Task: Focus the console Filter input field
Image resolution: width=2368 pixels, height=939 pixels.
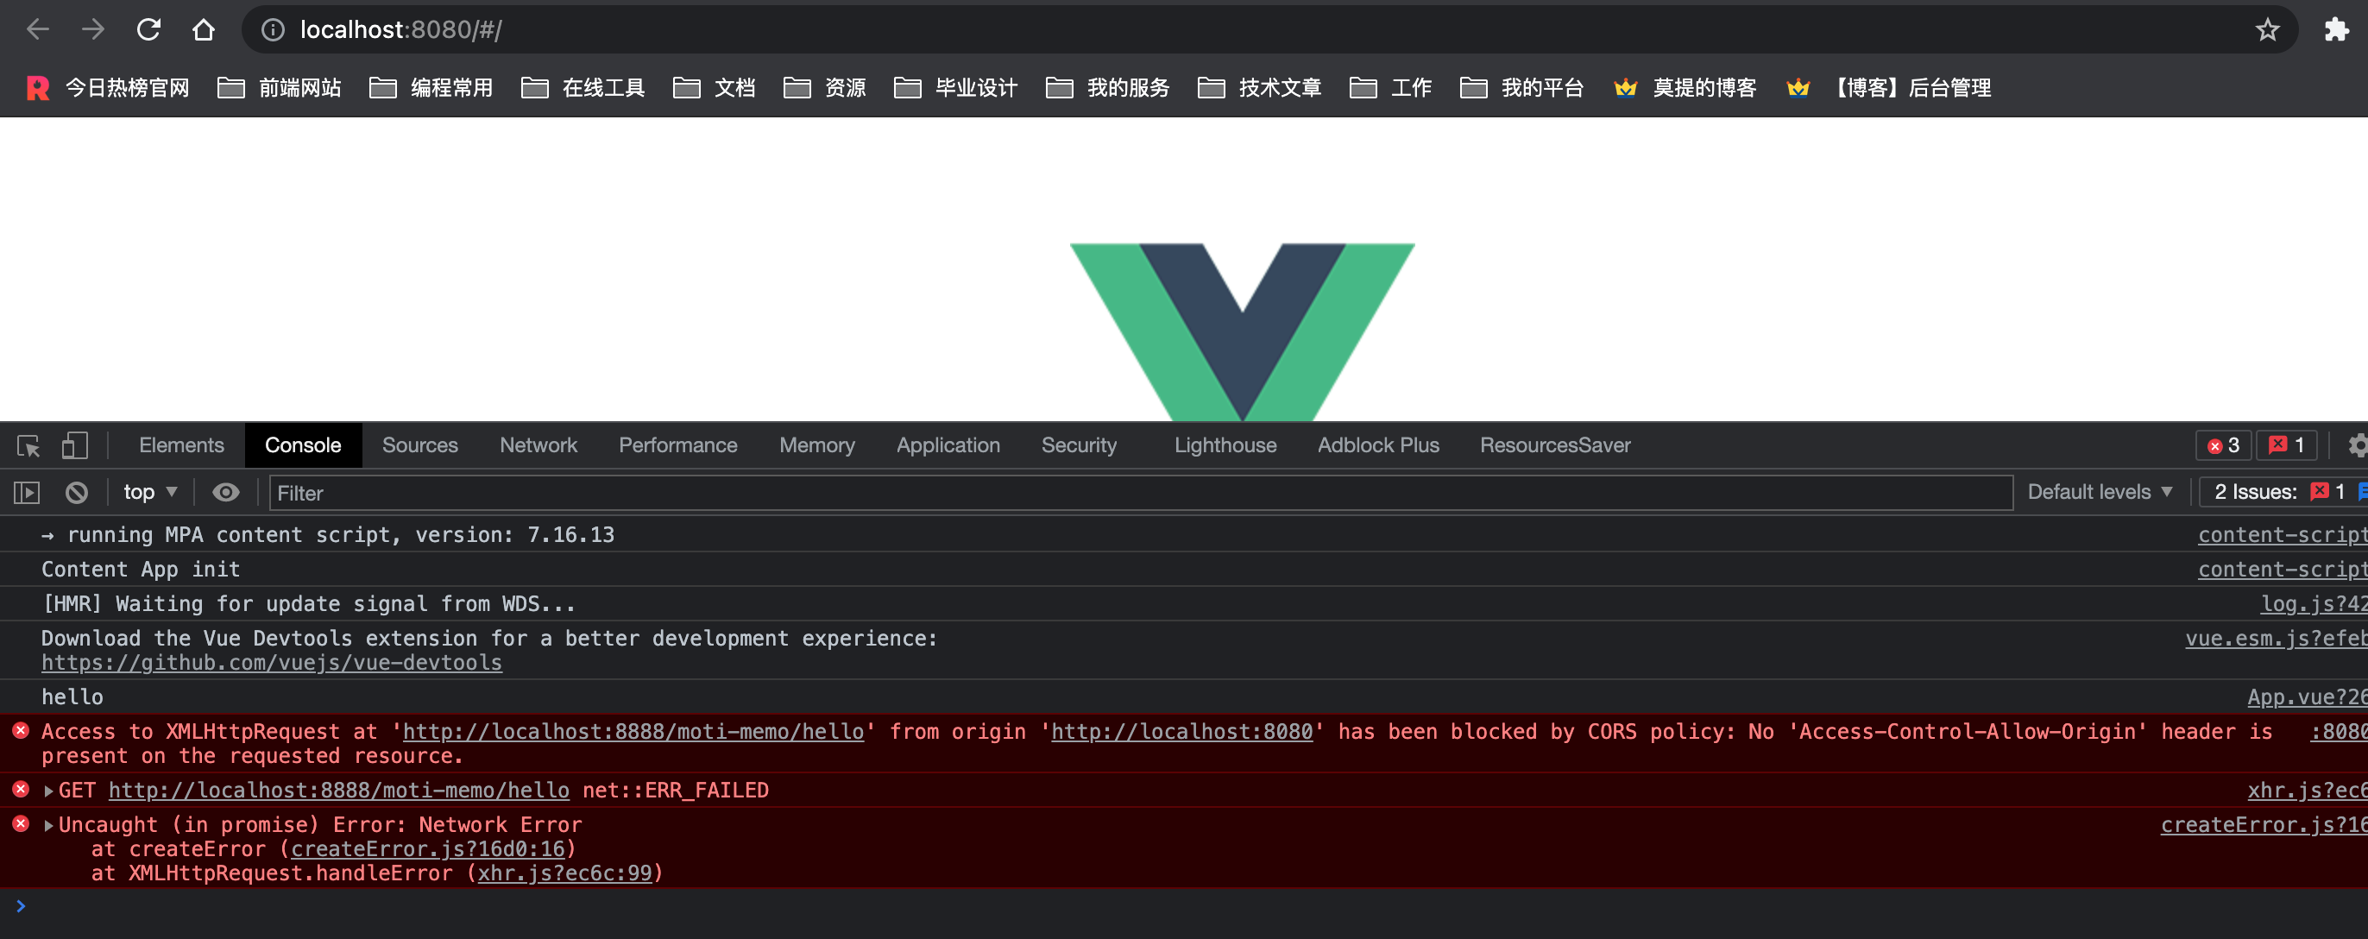Action: [x=1140, y=494]
